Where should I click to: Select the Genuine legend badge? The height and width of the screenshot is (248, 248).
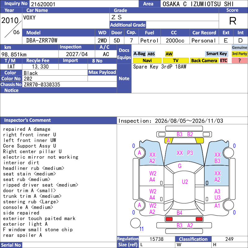[239, 47]
